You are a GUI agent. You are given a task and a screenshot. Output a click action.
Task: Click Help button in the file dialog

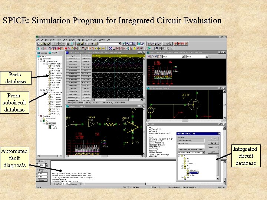click(x=213, y=152)
